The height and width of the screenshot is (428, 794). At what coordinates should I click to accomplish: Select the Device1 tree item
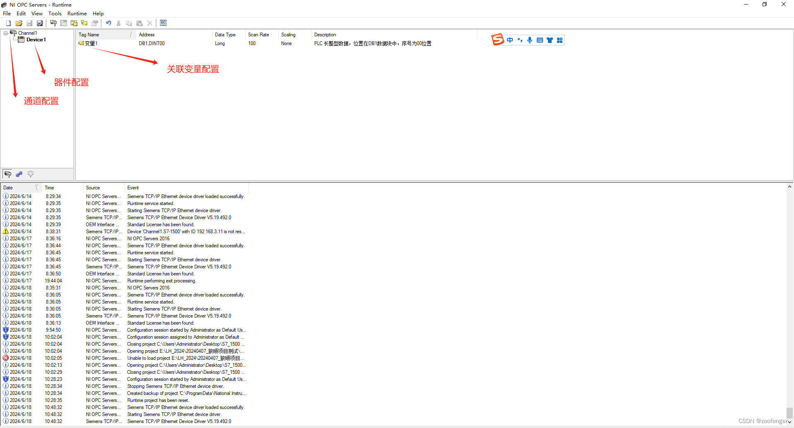[x=35, y=40]
